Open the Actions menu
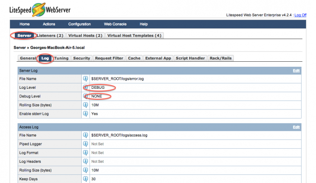The image size is (316, 183). point(49,24)
